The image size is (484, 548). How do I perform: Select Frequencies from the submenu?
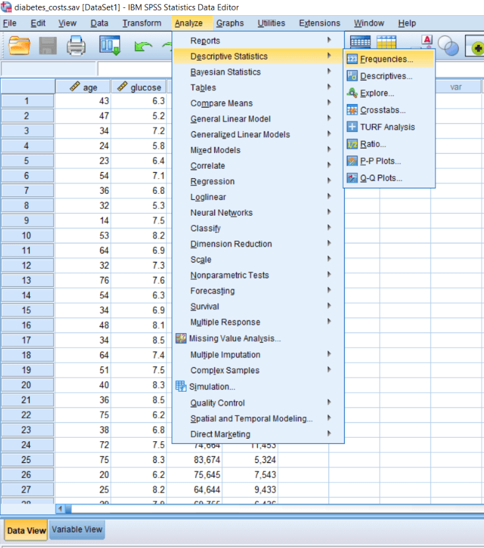click(386, 59)
